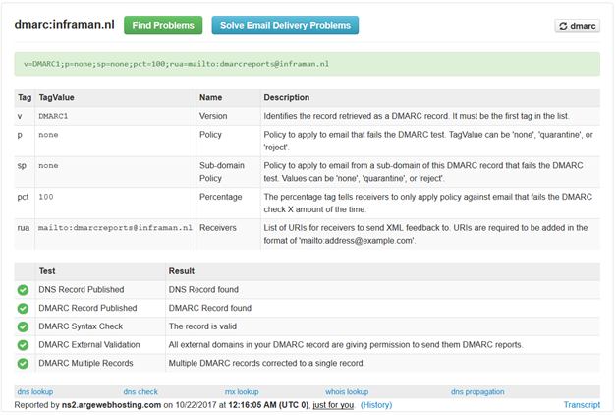
Task: Click the green check icon beside DMARC Multiple Records
Action: (24, 362)
